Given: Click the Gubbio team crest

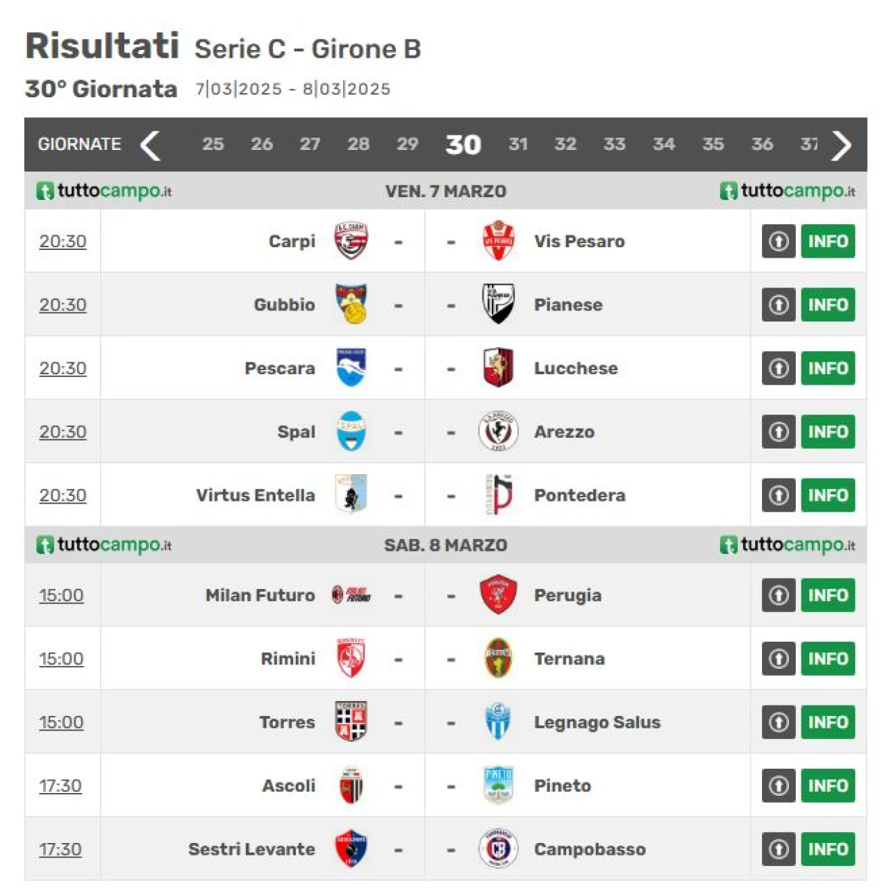Looking at the screenshot, I should point(351,304).
